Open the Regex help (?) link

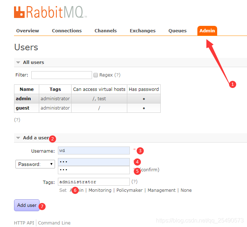[117, 75]
